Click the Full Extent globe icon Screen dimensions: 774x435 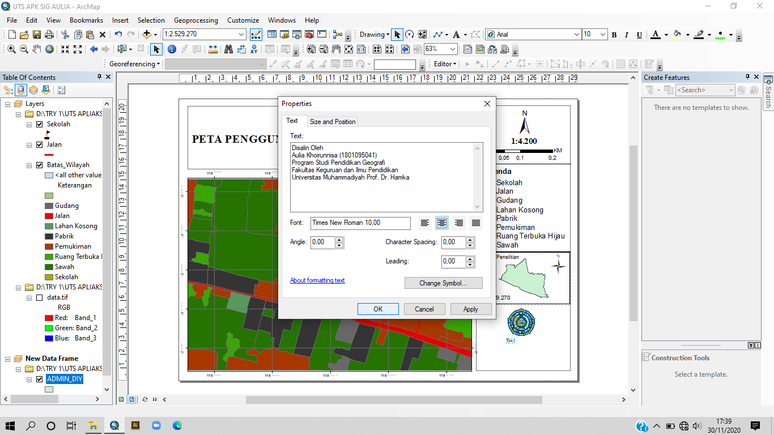(50, 49)
